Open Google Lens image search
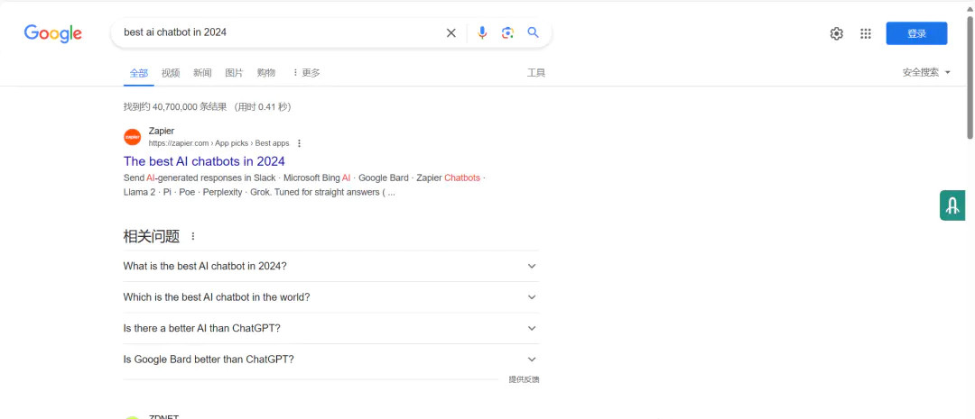The image size is (975, 419). (x=507, y=33)
